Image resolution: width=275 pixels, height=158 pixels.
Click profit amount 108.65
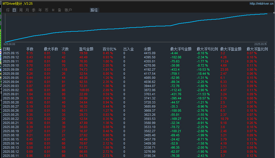[84, 90]
